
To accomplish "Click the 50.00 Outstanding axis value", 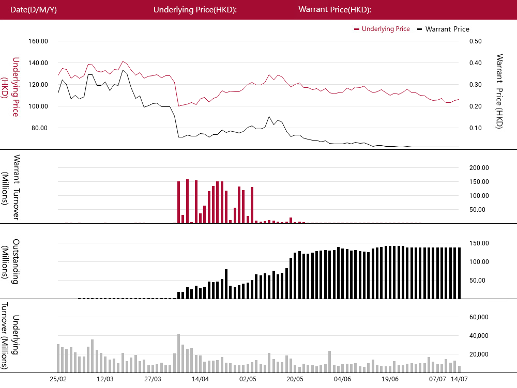I will pos(477,281).
